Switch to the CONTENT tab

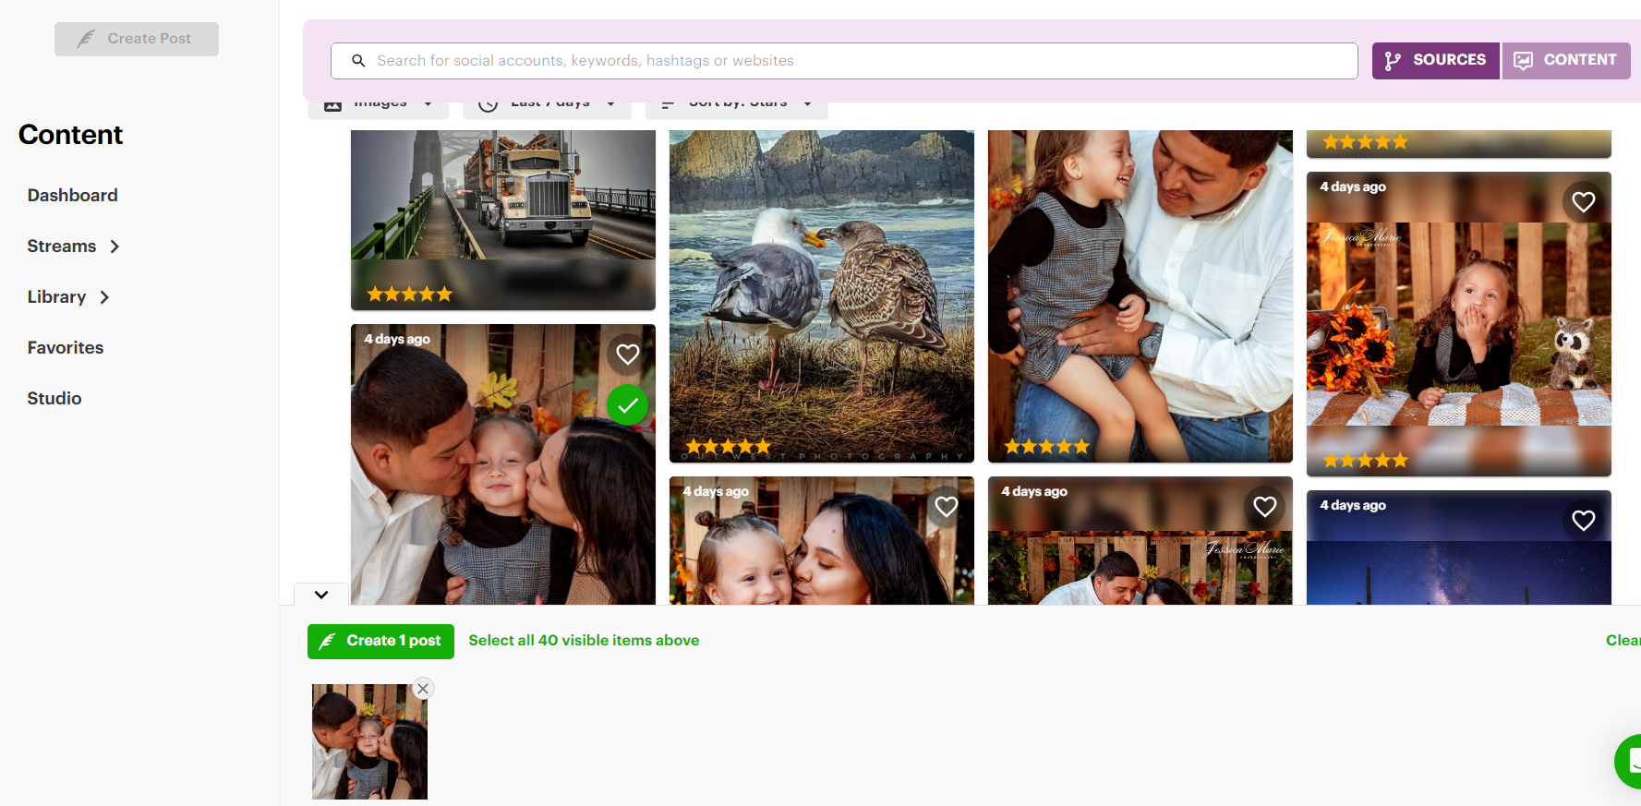pos(1566,60)
